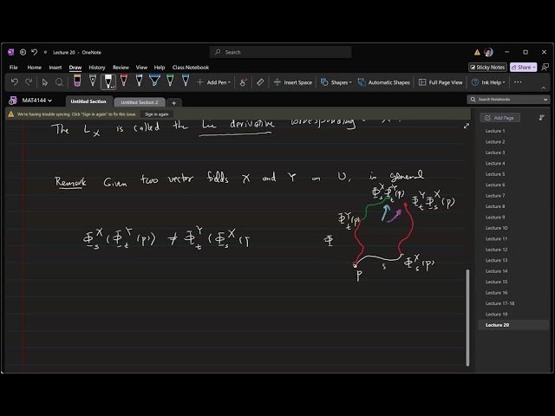Select the Lecture 20 page
The image size is (555, 416).
(513, 325)
